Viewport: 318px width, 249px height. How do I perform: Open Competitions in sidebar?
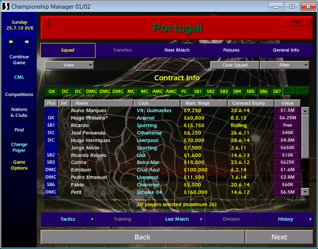tap(19, 95)
